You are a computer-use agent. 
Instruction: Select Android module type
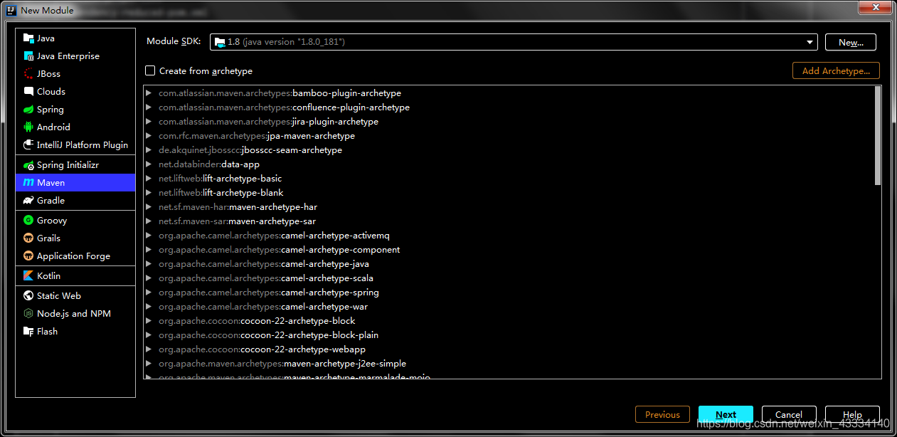pyautogui.click(x=75, y=127)
